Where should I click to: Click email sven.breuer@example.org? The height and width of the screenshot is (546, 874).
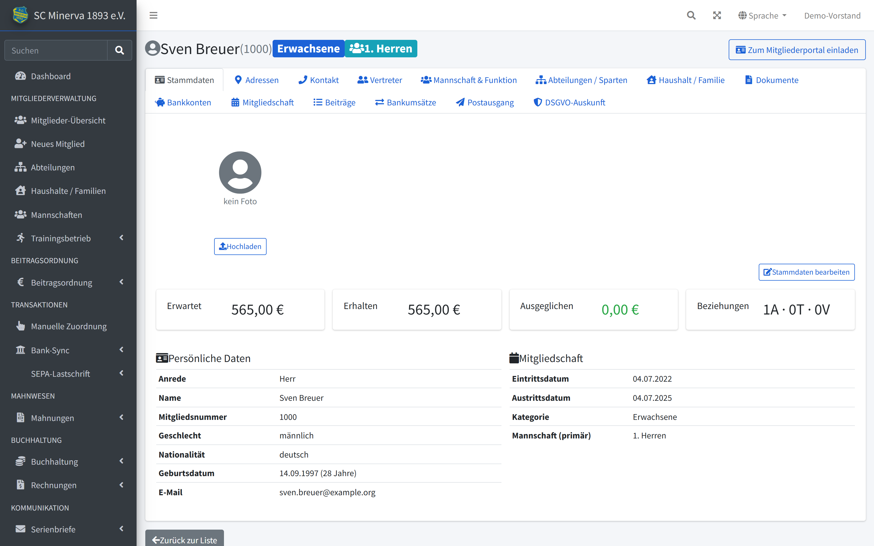coord(327,492)
